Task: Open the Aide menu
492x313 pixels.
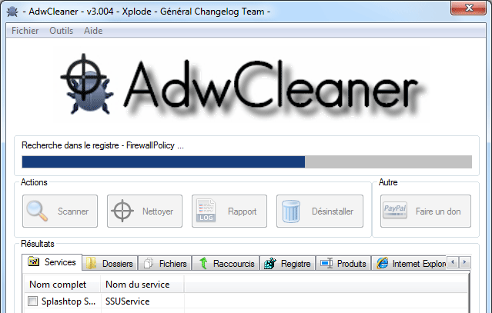Action: (93, 31)
